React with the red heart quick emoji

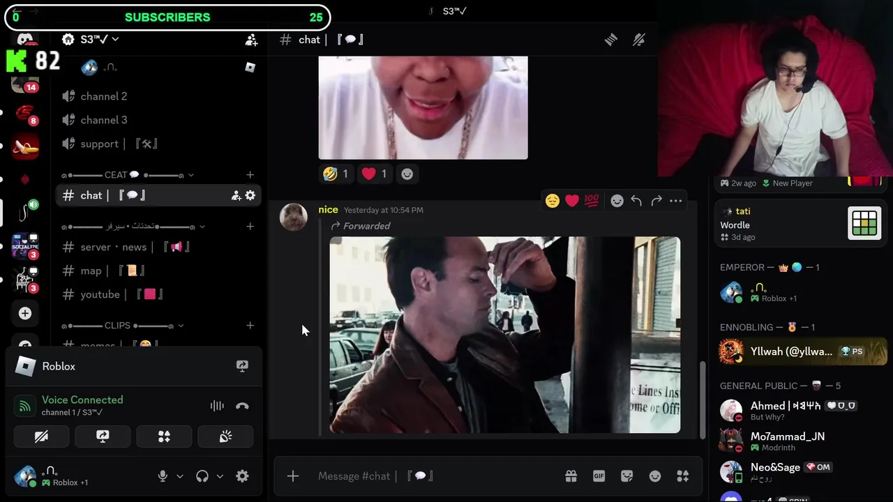pyautogui.click(x=572, y=201)
